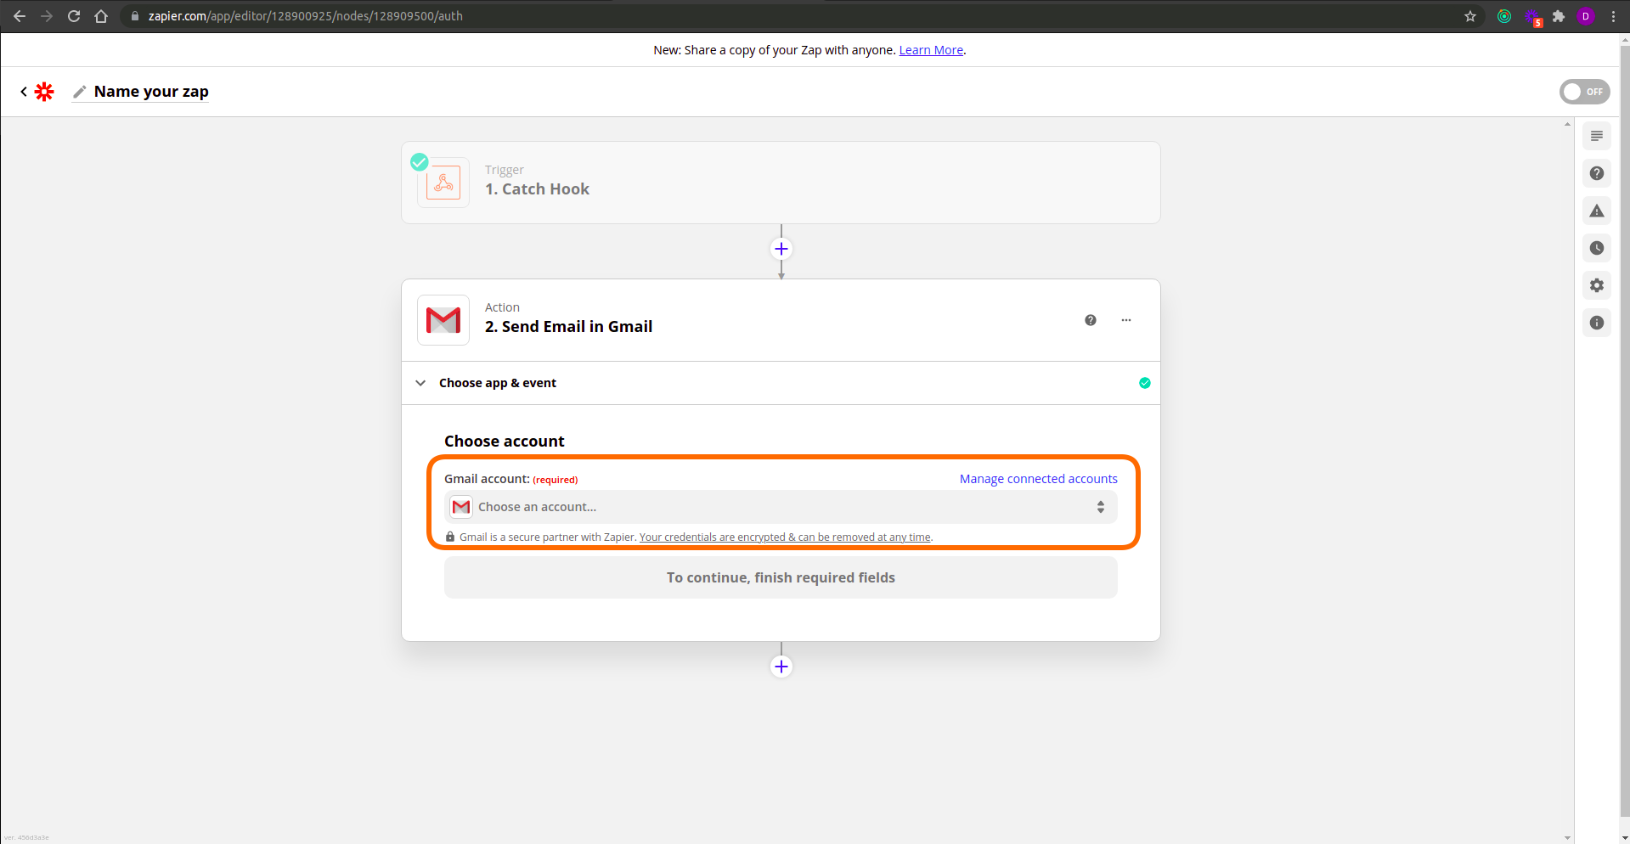Viewport: 1630px width, 844px height.
Task: Open the warnings triangle panel in the sidebar
Action: click(1597, 211)
